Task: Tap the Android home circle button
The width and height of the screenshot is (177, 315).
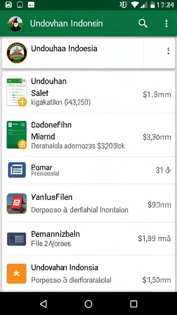Action: coord(88,304)
